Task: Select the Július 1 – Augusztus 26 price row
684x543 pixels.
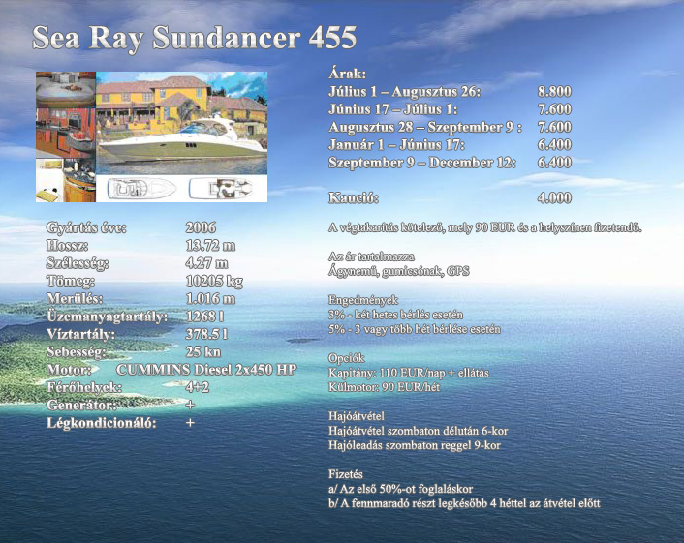Action: [404, 91]
